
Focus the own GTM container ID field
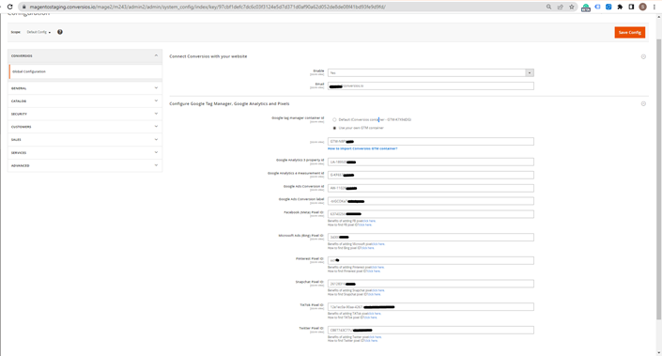(x=431, y=142)
